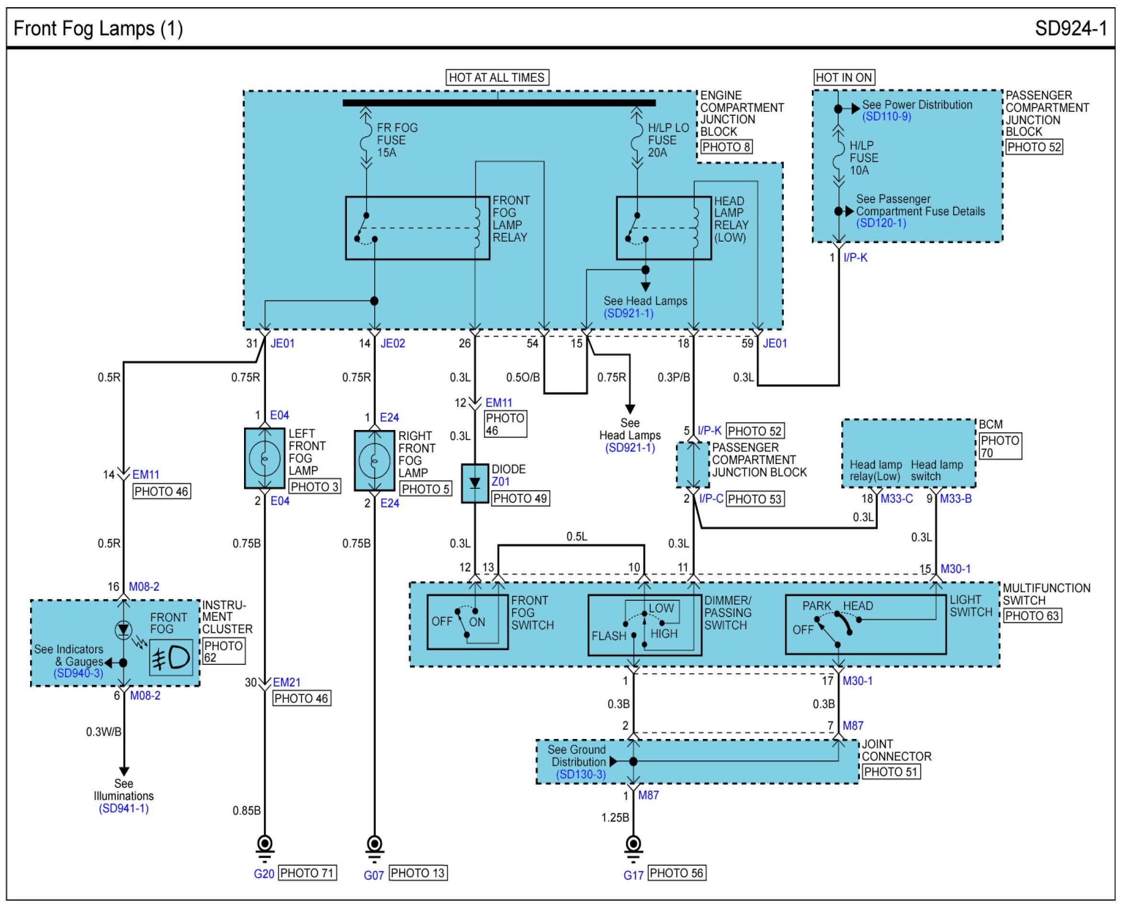Click the SD921-1 link inside the junction block
1122x904 pixels.
click(x=628, y=313)
